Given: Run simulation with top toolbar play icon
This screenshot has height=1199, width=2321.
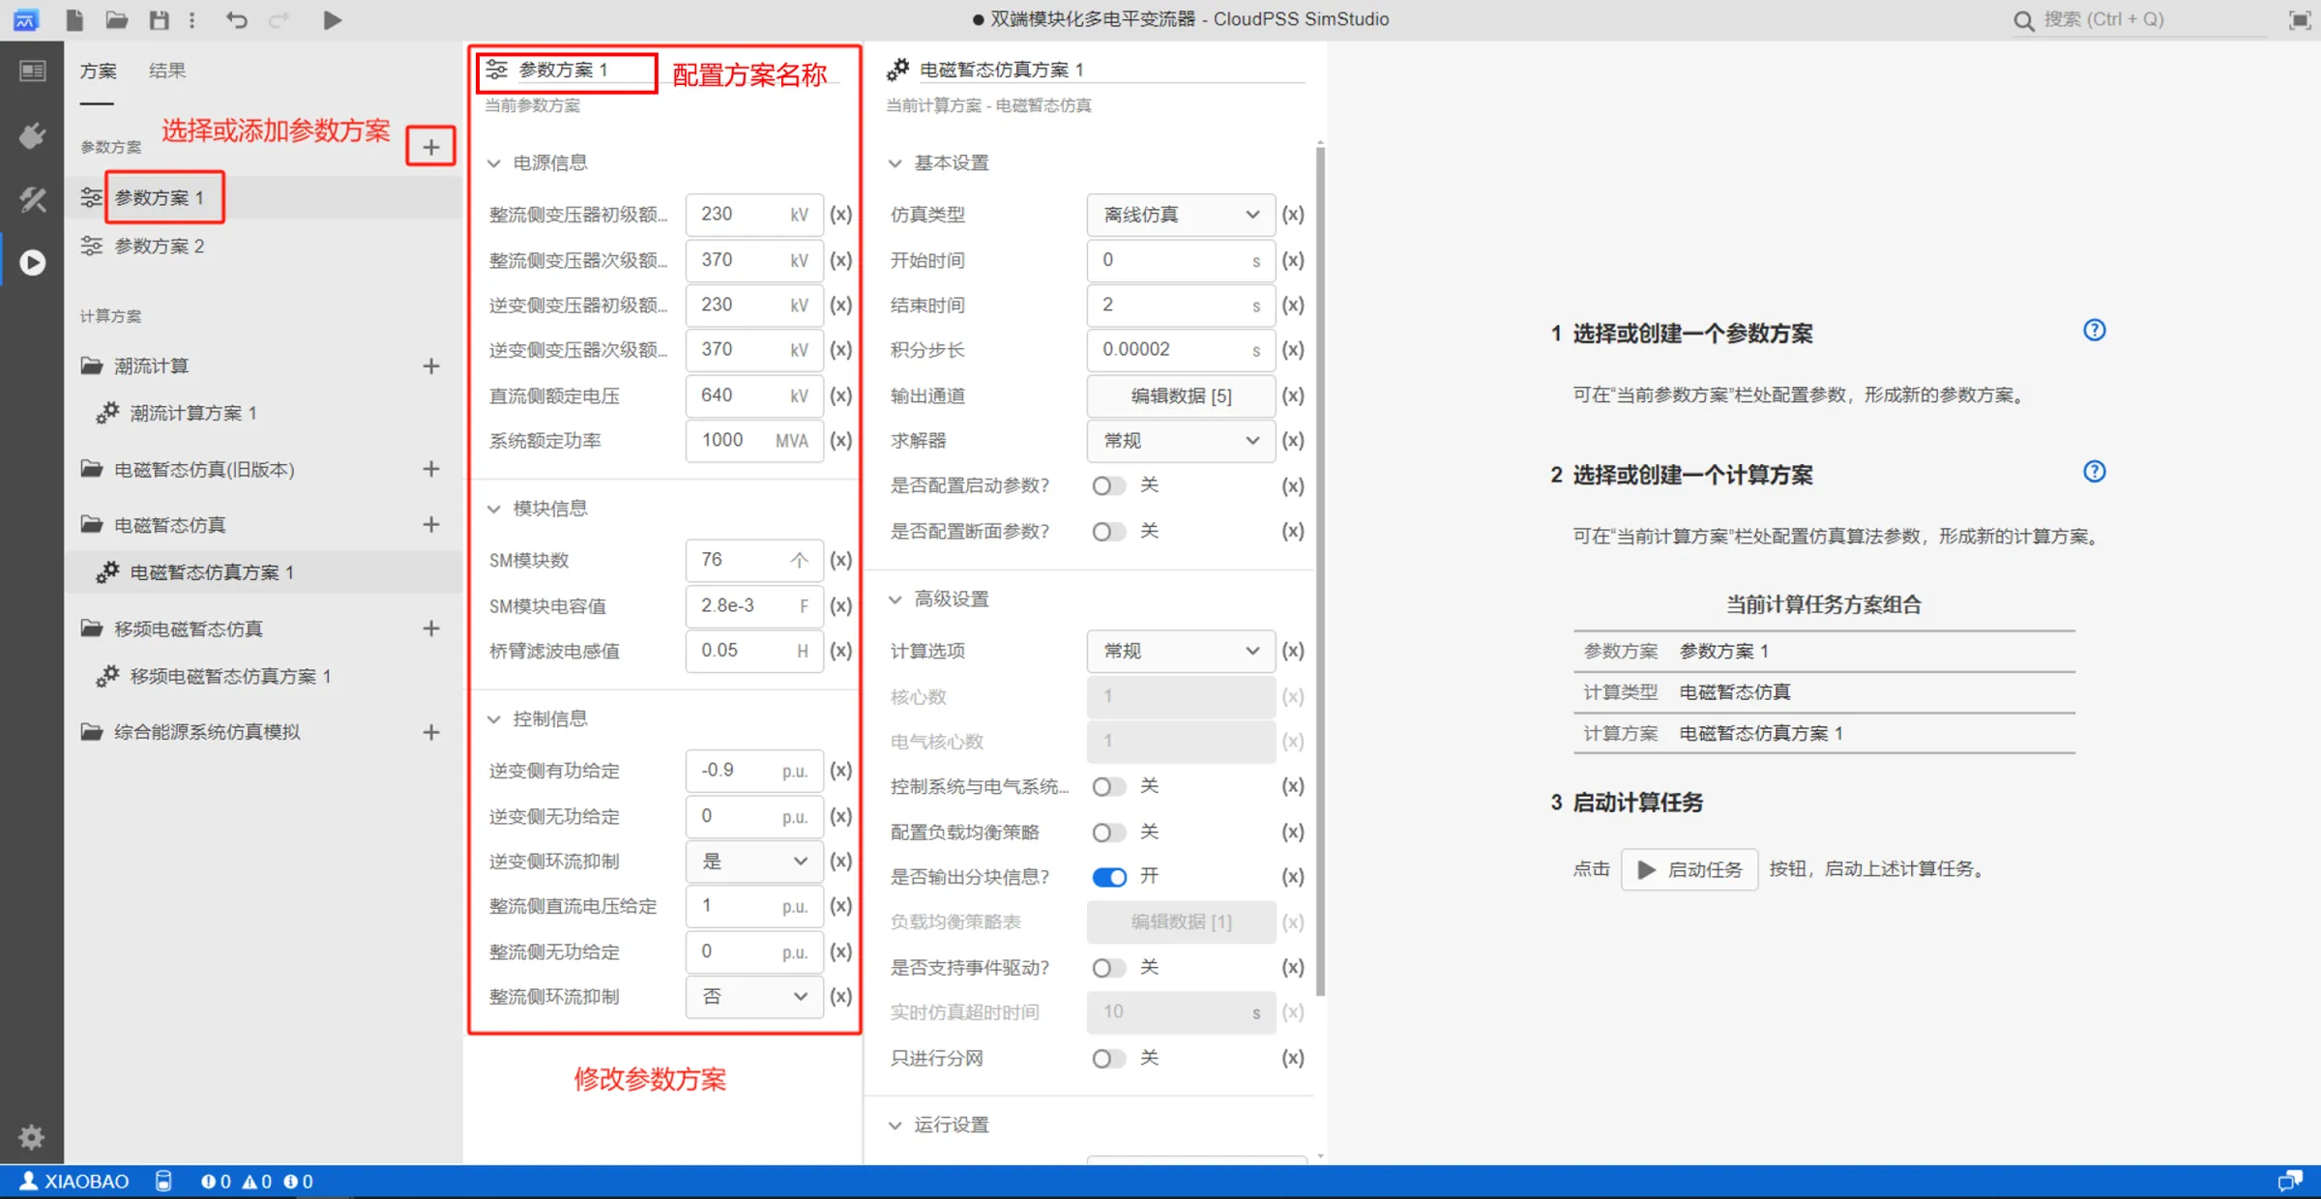Looking at the screenshot, I should [x=332, y=19].
